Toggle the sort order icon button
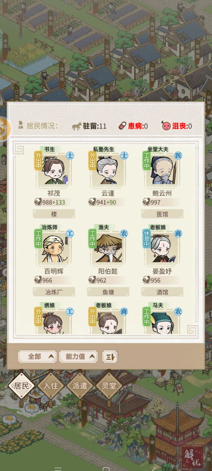The height and width of the screenshot is (471, 212). [110, 357]
